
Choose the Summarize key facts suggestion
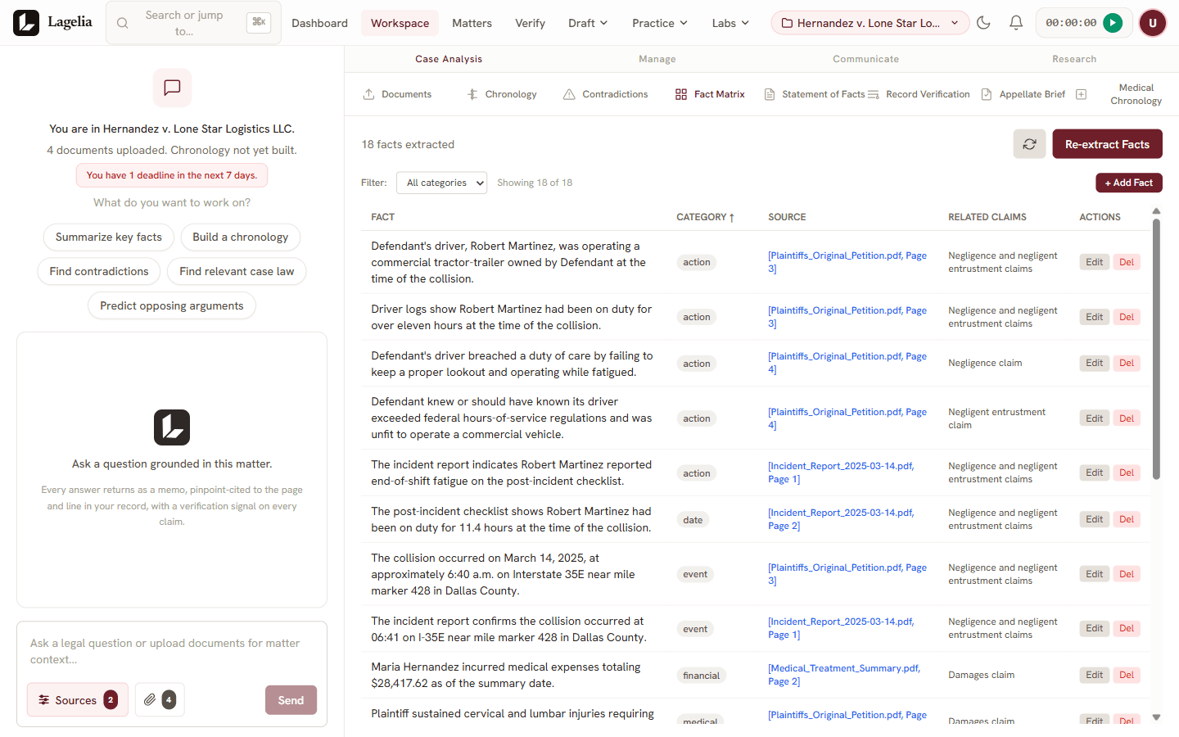(x=109, y=237)
